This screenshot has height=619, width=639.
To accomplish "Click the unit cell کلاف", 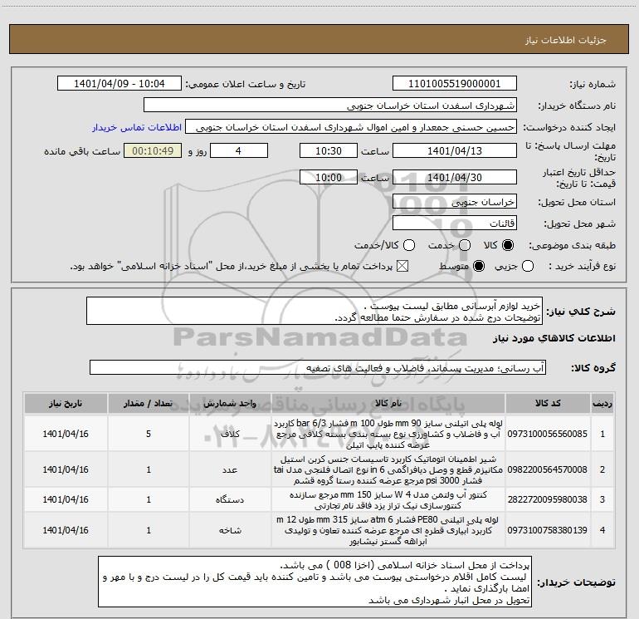I will 230,434.
